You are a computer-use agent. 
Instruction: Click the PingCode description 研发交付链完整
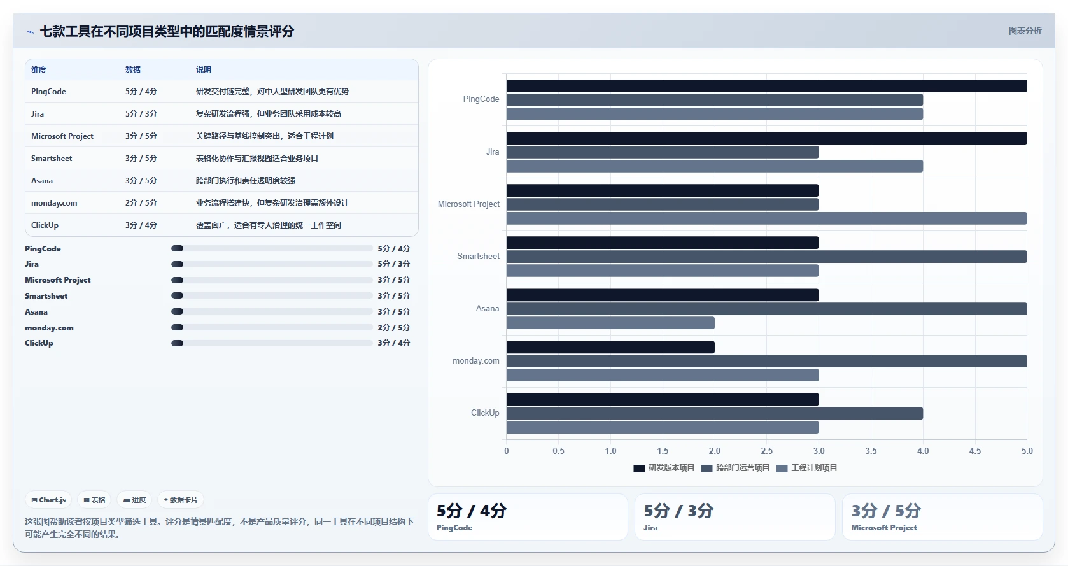tap(272, 92)
